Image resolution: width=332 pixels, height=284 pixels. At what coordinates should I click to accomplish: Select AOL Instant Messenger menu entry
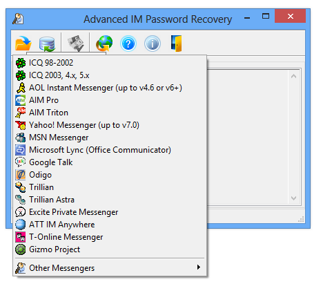(110, 88)
